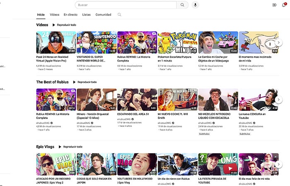Open nitrógeno líquido con Cocacola thumbnail
This screenshot has height=186, width=290.
pos(218,100)
